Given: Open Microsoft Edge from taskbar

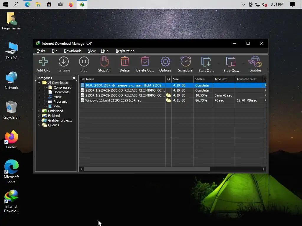Looking at the screenshot, I should pos(27,4).
